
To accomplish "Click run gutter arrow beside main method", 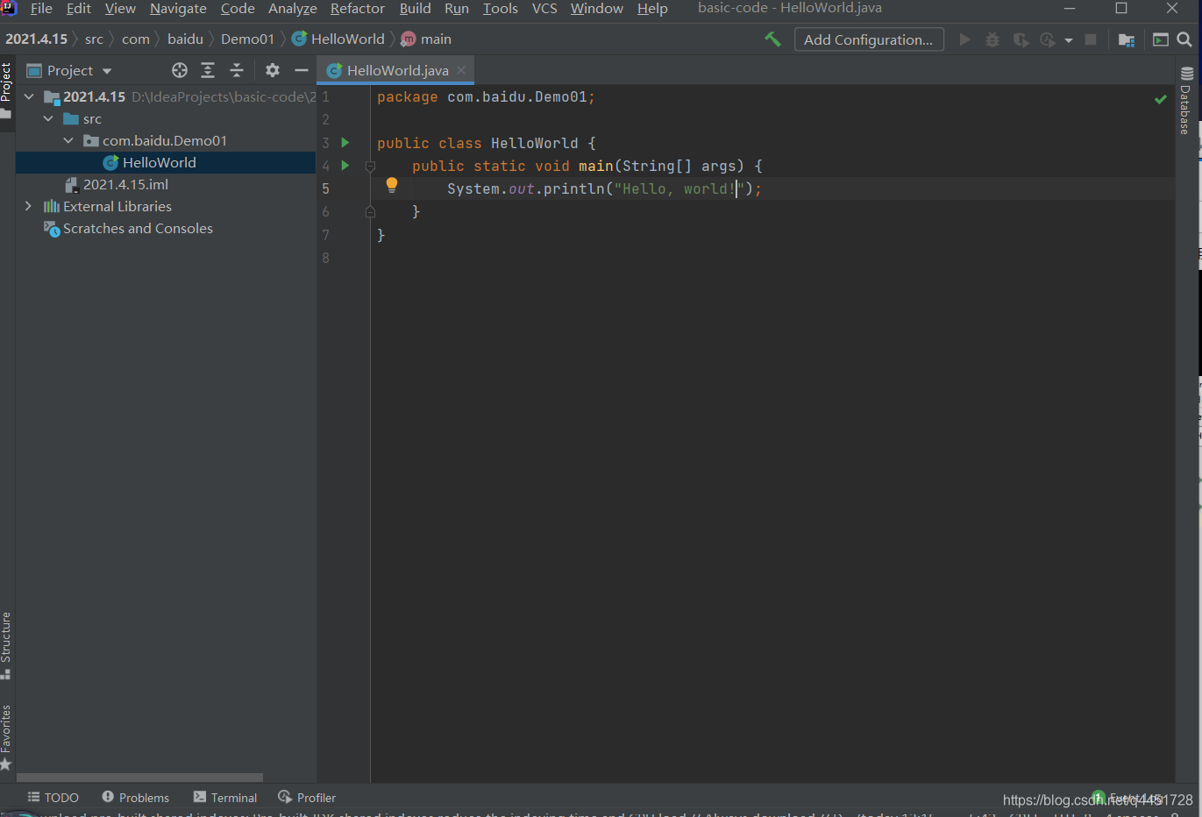I will pos(345,165).
